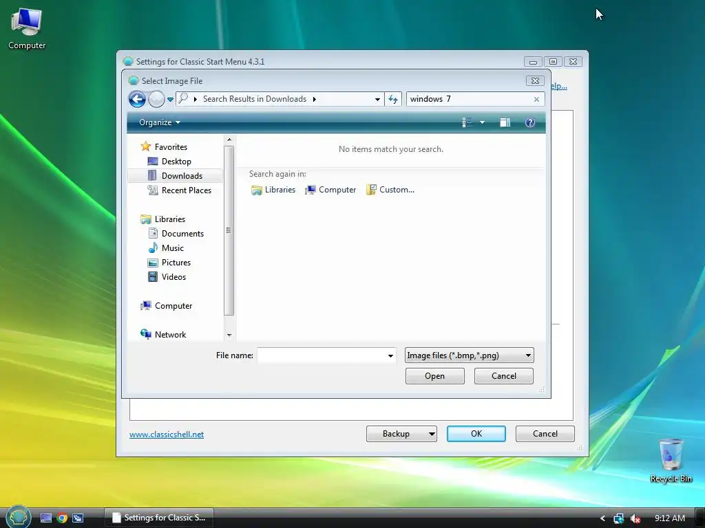Expand the File name dropdown arrow
Screen dimensions: 705x528
coord(390,355)
